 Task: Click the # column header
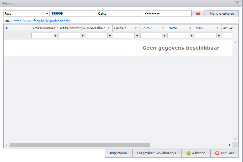17,28
